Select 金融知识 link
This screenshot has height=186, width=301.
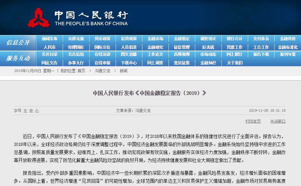point(208,63)
